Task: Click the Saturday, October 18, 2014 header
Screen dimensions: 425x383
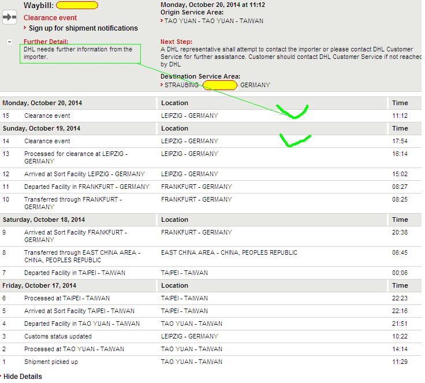Action: (44, 220)
